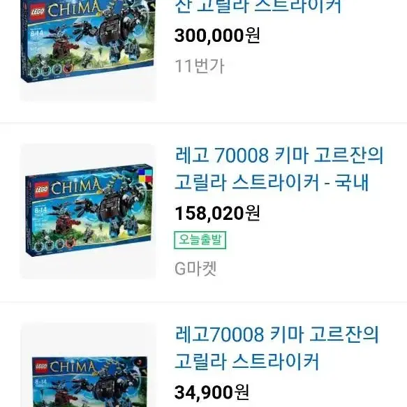Open the 34,900원 listing product thumbnail
Image resolution: width=407 pixels, height=407 pixels.
pyautogui.click(x=88, y=365)
